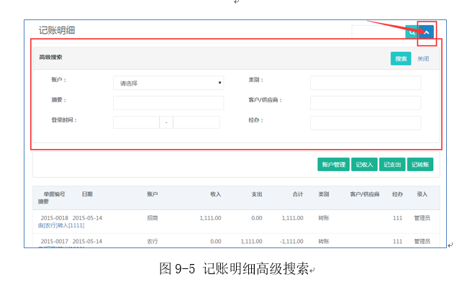Viewport: 467px width, 282px height.
Task: Click the magnifier search icon button
Action: click(x=412, y=32)
